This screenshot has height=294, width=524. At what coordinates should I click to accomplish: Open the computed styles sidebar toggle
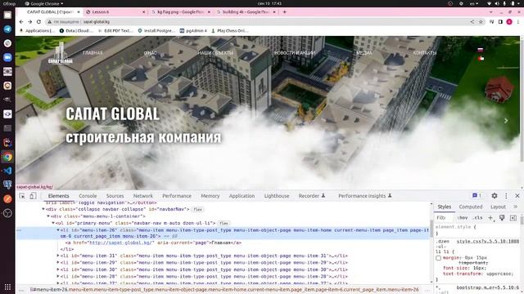click(513, 218)
